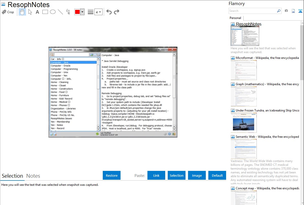Open the Graph (mathematics) snapshot thumbnail

point(244,96)
